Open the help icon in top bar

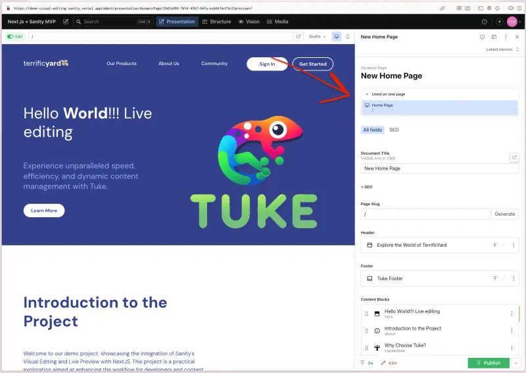coord(485,22)
